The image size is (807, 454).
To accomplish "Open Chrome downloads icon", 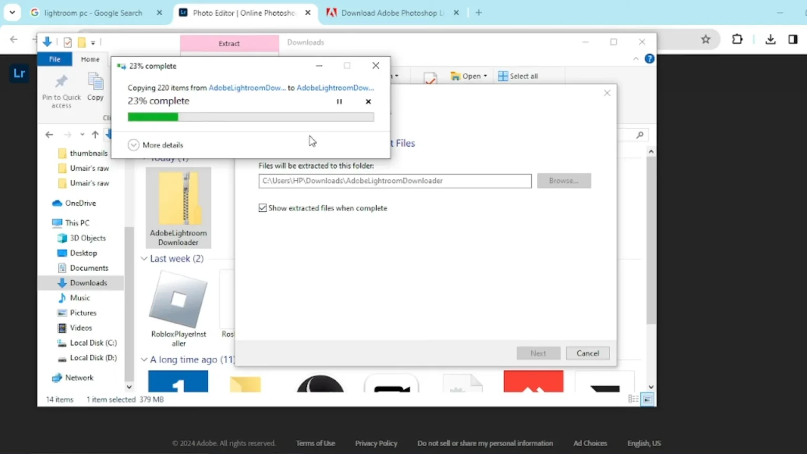I will (770, 39).
